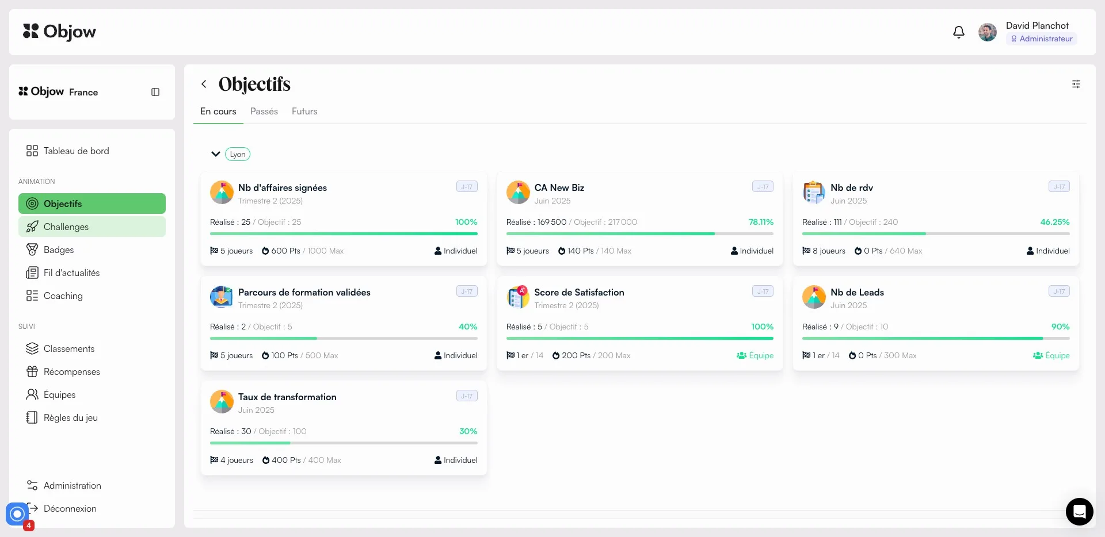Open the Nb d'affaires signées card
This screenshot has height=537, width=1105.
click(344, 218)
